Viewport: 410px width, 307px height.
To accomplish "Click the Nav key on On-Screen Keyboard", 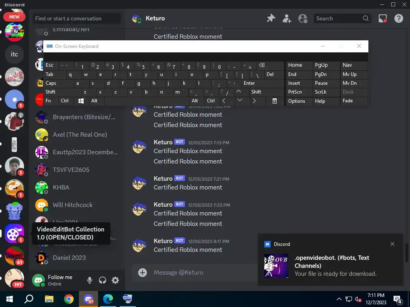I will pos(354,66).
